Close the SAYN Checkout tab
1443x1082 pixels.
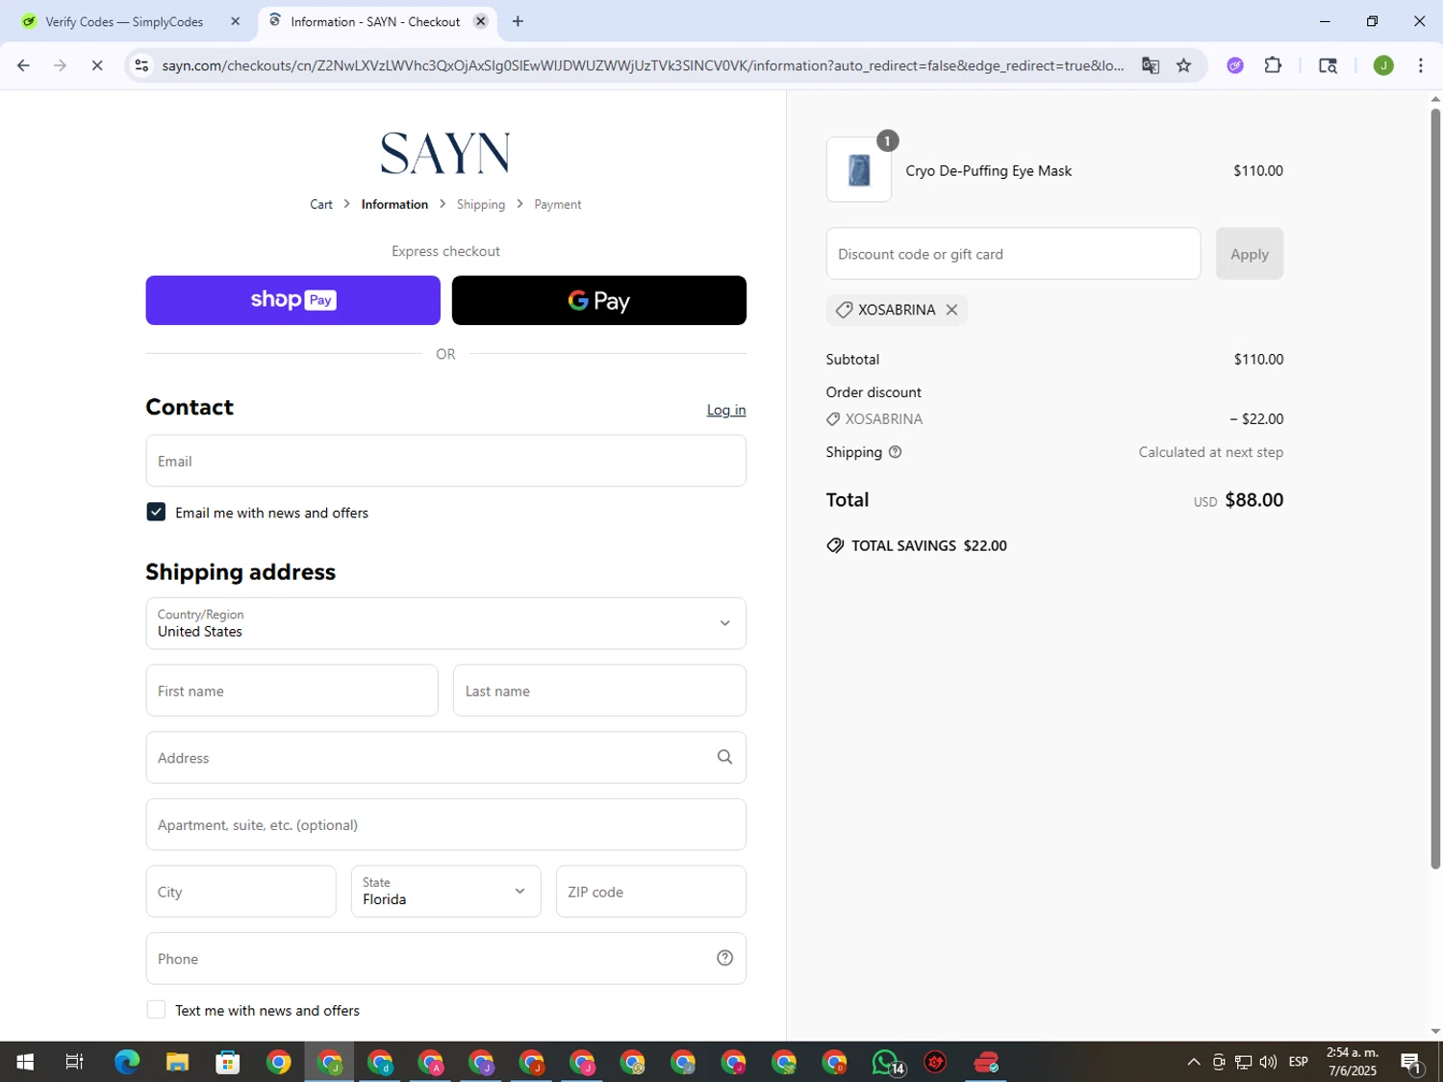pos(481,21)
